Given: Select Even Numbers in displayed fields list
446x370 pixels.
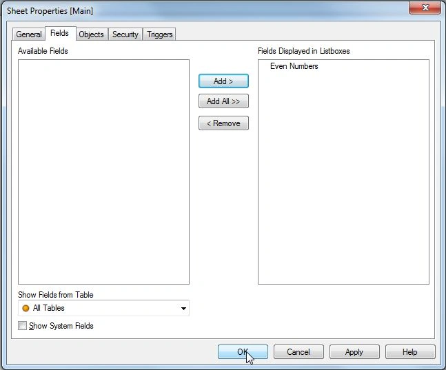Looking at the screenshot, I should (294, 66).
